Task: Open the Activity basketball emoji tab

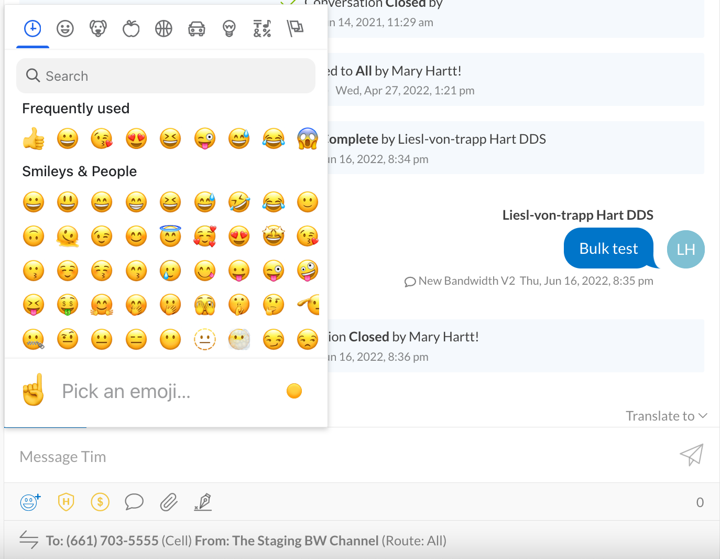Action: pyautogui.click(x=163, y=28)
